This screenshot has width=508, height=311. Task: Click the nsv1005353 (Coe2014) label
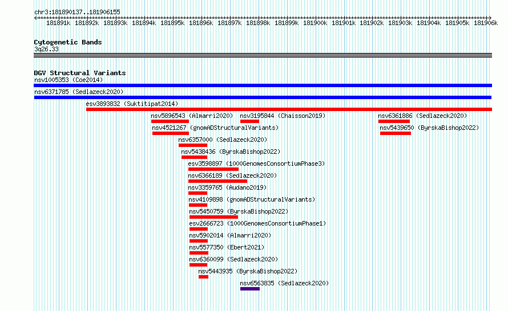[x=68, y=80]
